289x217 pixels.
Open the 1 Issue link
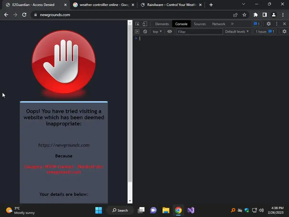[265, 32]
